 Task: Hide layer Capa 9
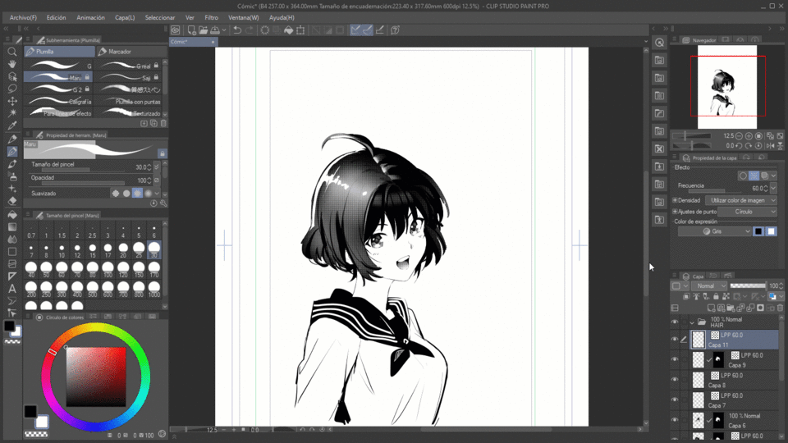pyautogui.click(x=675, y=359)
